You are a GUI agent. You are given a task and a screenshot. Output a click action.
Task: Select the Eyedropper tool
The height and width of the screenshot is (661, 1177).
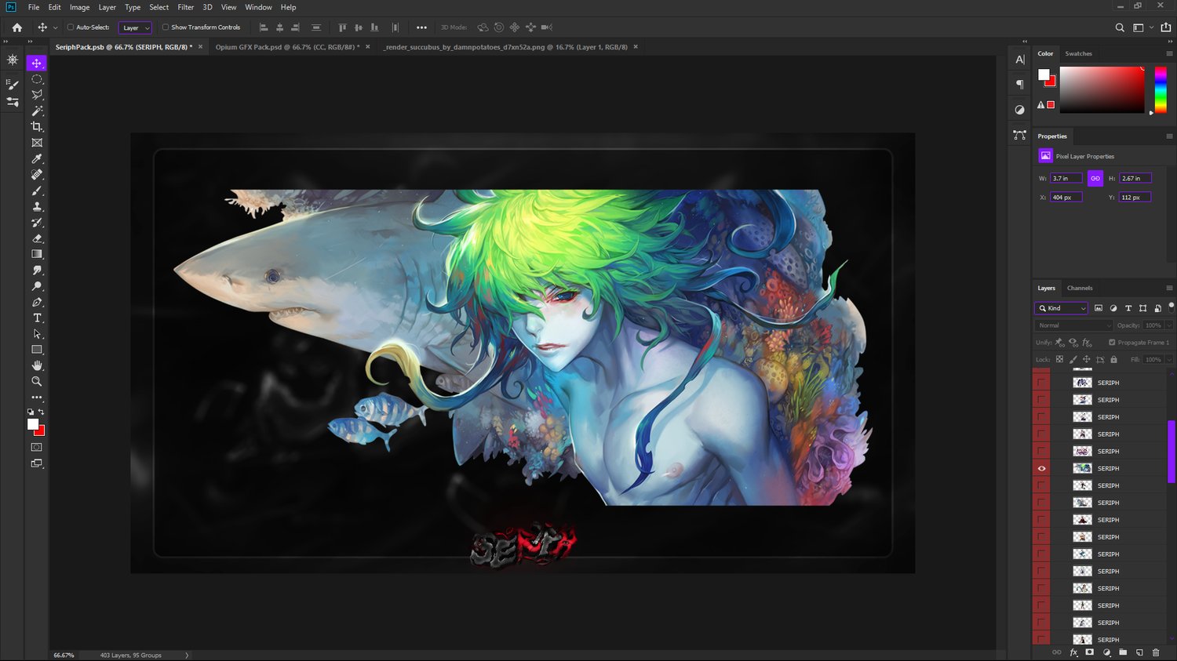36,158
